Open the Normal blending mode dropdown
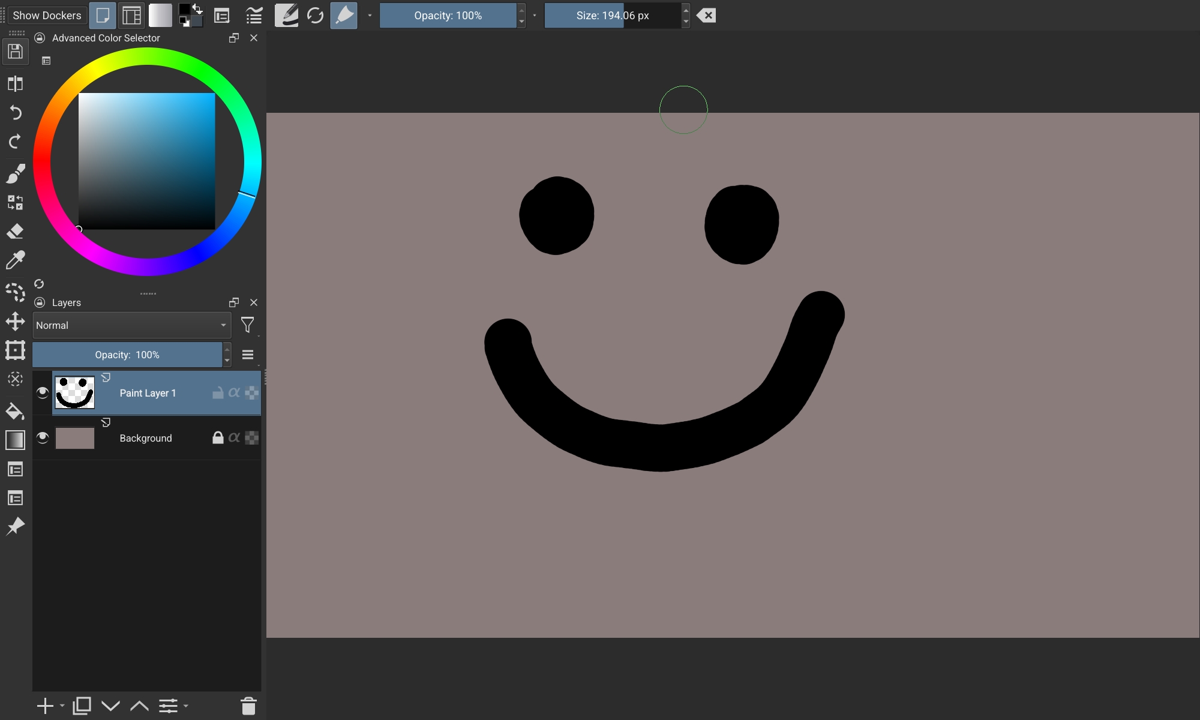This screenshot has height=720, width=1200. click(131, 325)
